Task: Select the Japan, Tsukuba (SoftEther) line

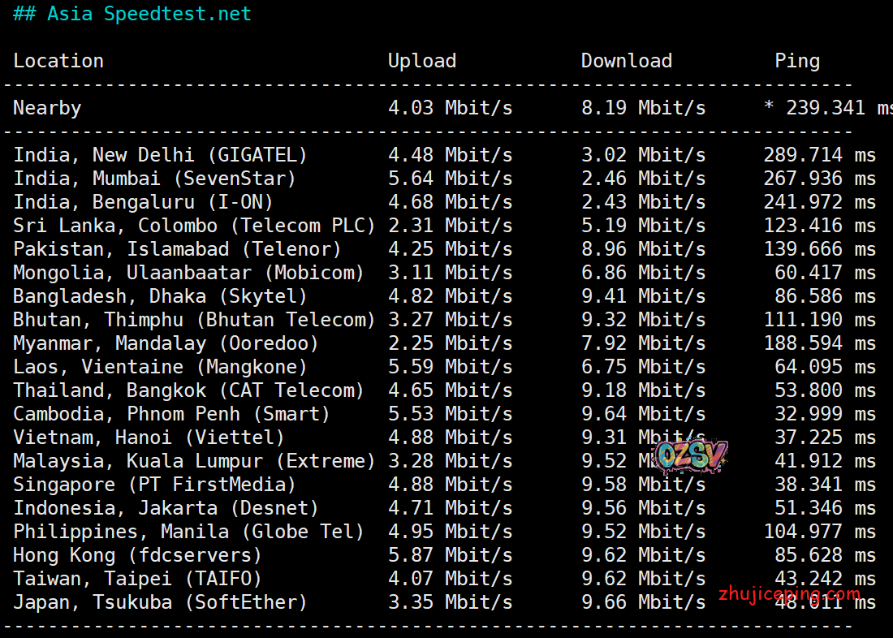Action: coord(161,602)
